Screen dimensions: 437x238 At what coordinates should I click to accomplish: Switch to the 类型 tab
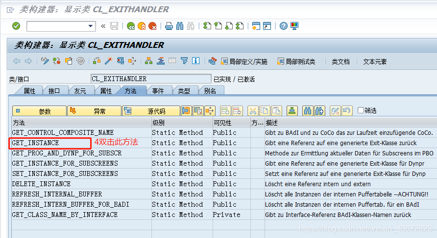[184, 91]
